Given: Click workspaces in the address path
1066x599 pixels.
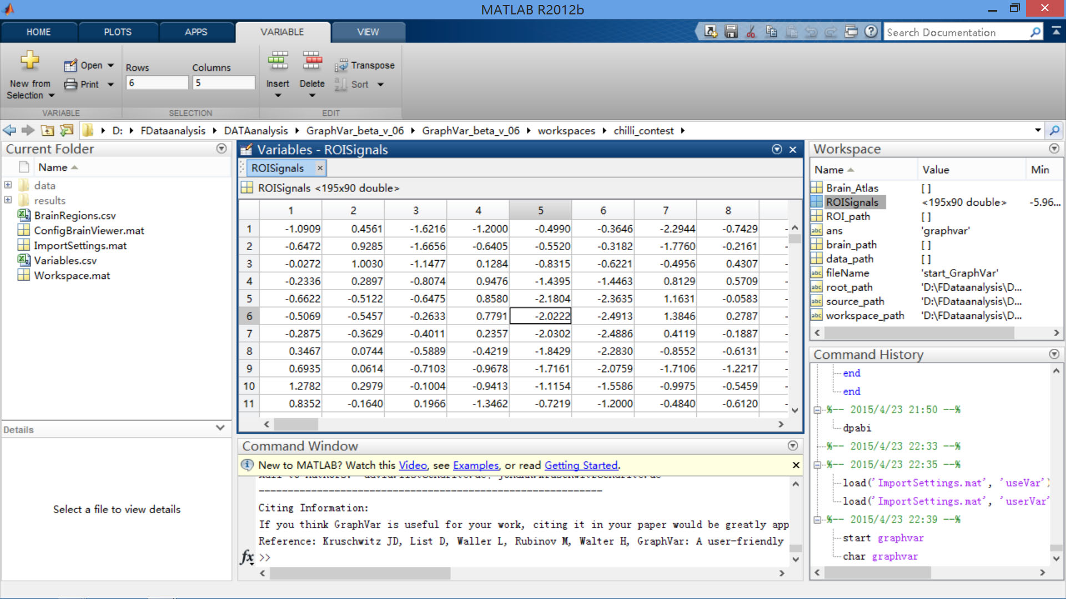Looking at the screenshot, I should tap(566, 130).
